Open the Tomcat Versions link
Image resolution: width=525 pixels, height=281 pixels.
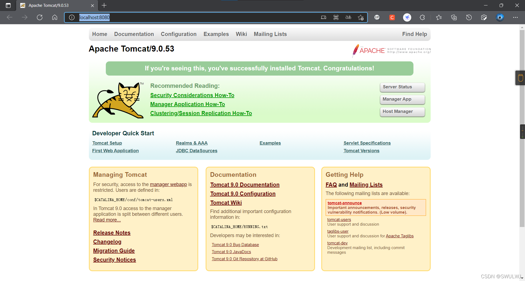[361, 151]
